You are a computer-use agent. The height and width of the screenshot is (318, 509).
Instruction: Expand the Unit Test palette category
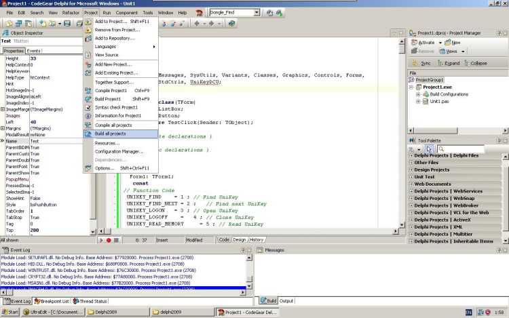(411, 177)
